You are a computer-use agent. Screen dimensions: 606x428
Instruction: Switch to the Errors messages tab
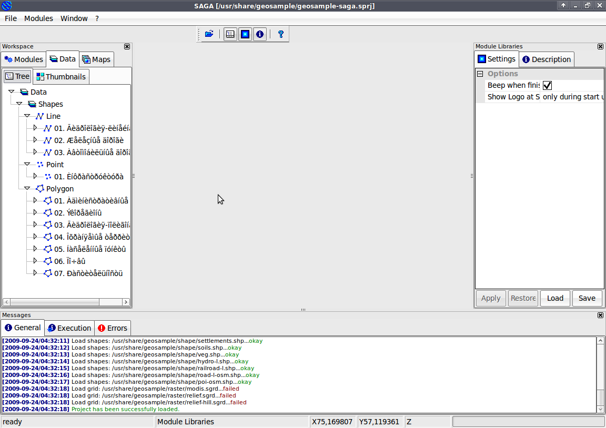point(112,328)
